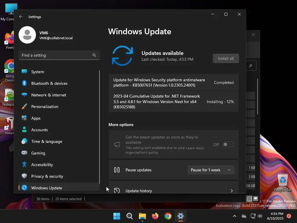The height and width of the screenshot is (223, 297).
Task: Open the Accounts person icon
Action: (24, 130)
